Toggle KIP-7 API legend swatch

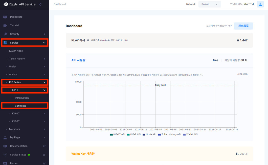pyautogui.click(x=128, y=135)
